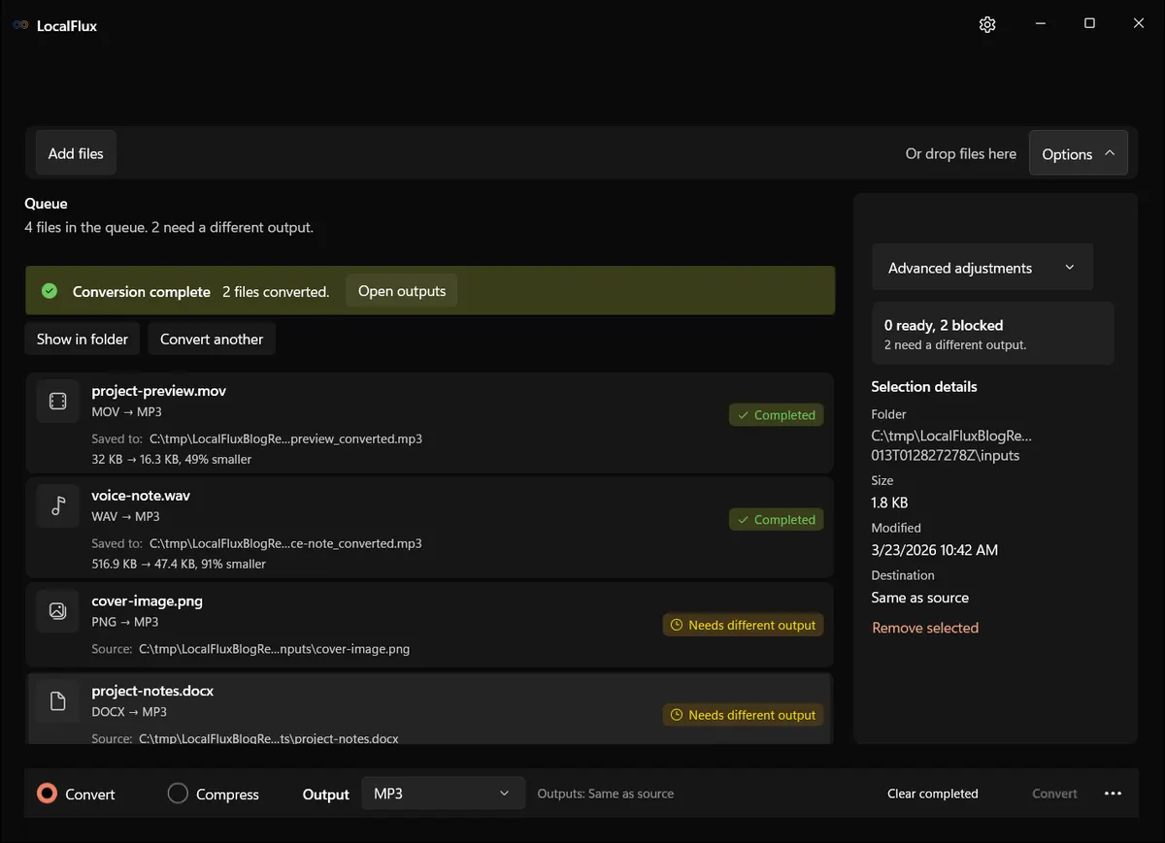This screenshot has height=843, width=1165.
Task: Open the three-dot more options menu
Action: click(x=1114, y=794)
